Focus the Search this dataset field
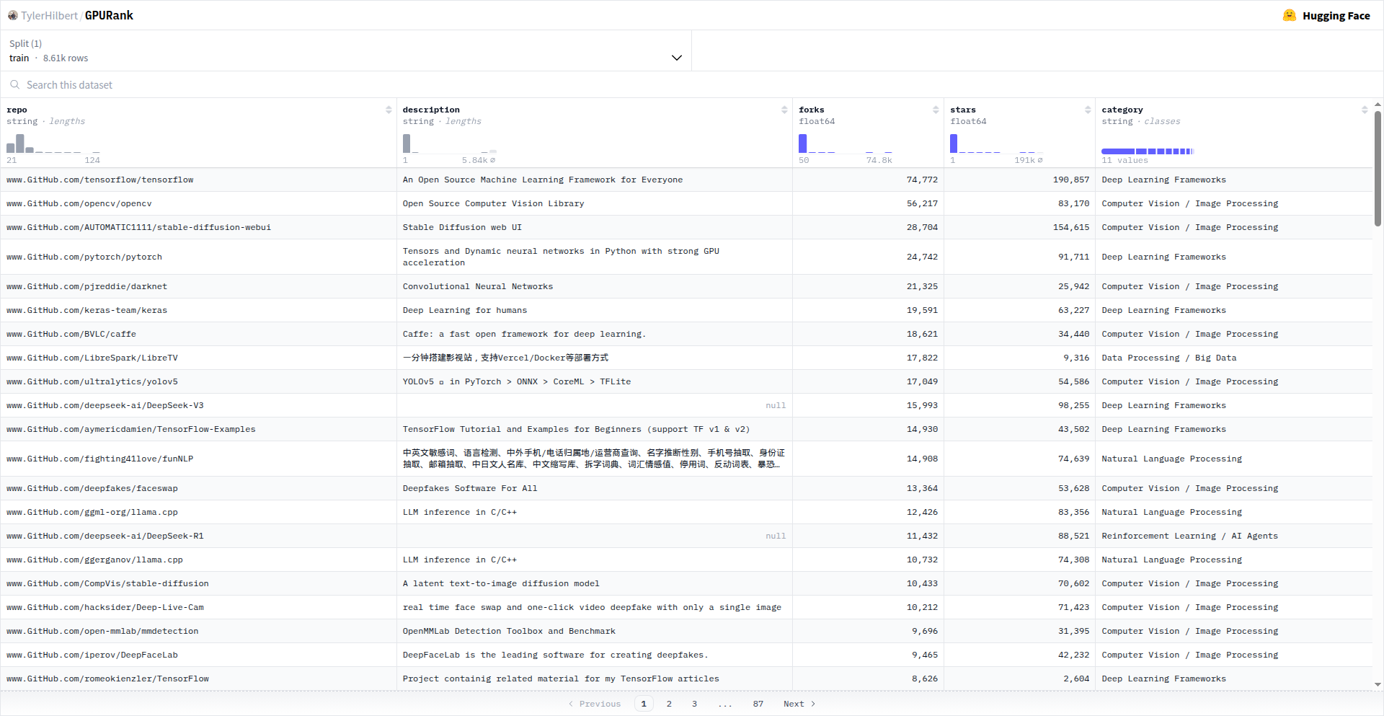Viewport: 1384px width, 716px height. pos(692,84)
